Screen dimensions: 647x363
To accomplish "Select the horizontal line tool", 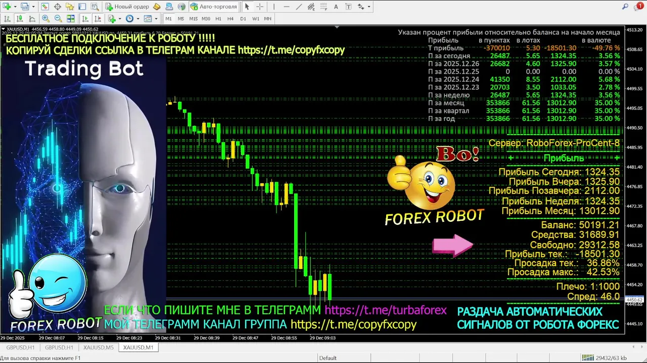I will point(287,7).
